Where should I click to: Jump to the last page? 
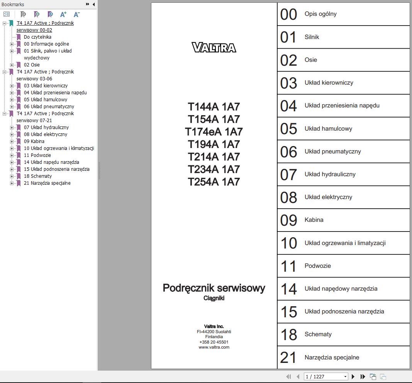point(363,377)
